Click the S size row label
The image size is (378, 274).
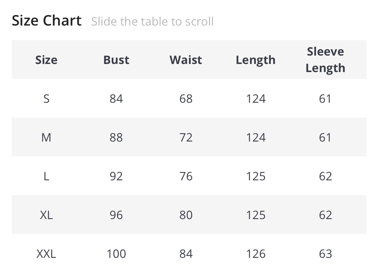46,99
